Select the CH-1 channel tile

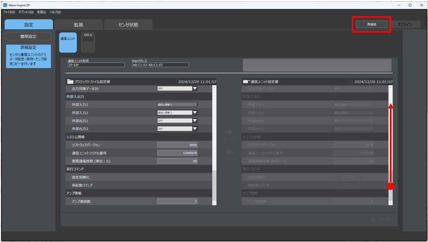pos(88,43)
